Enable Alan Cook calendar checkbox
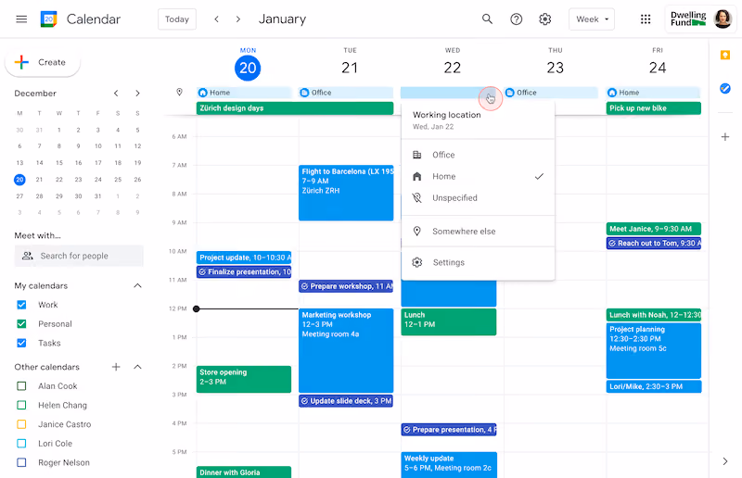This screenshot has height=478, width=742. (x=21, y=386)
